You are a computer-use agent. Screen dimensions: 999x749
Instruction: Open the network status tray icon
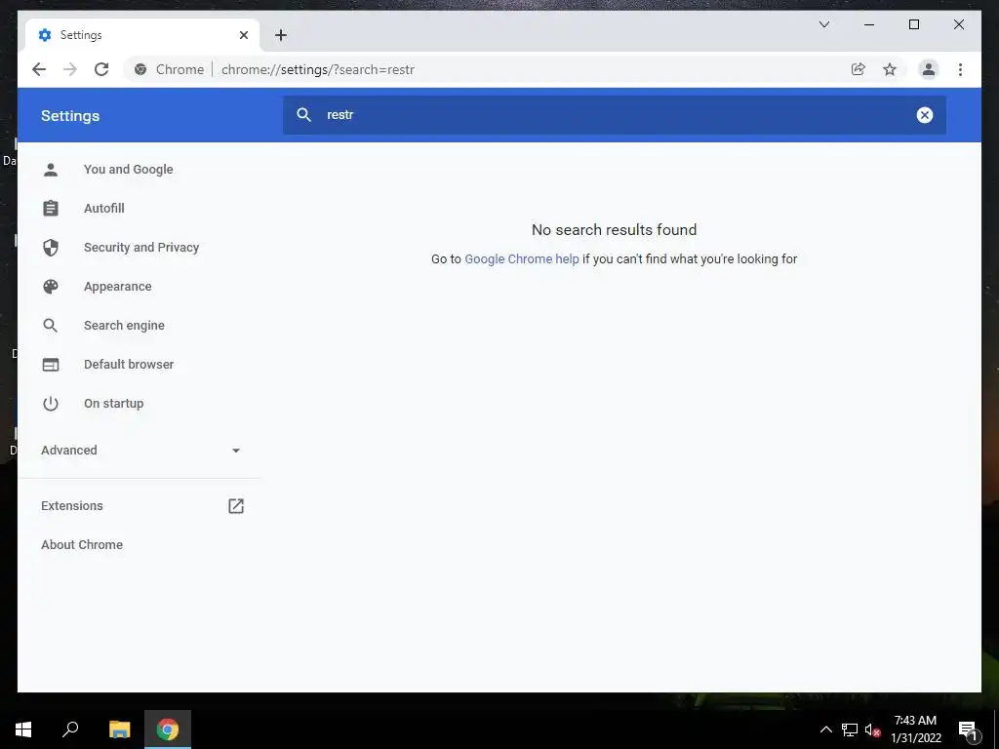[x=850, y=729]
